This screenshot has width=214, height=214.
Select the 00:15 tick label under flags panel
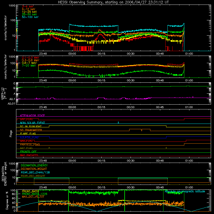[101, 161]
